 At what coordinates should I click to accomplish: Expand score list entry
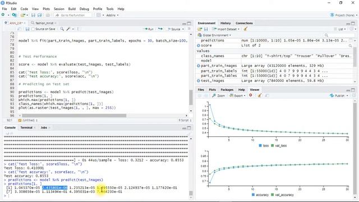click(x=199, y=45)
